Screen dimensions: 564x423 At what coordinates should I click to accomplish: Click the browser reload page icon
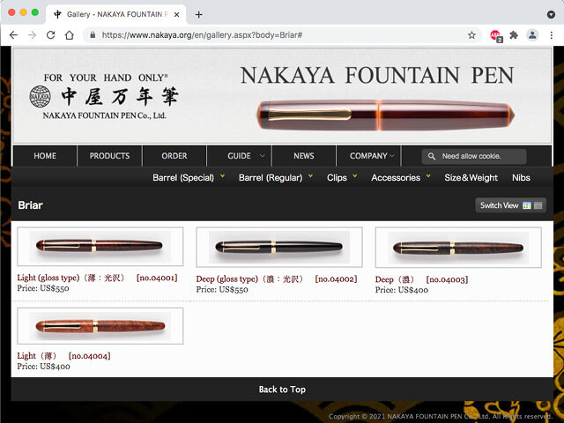(x=50, y=34)
